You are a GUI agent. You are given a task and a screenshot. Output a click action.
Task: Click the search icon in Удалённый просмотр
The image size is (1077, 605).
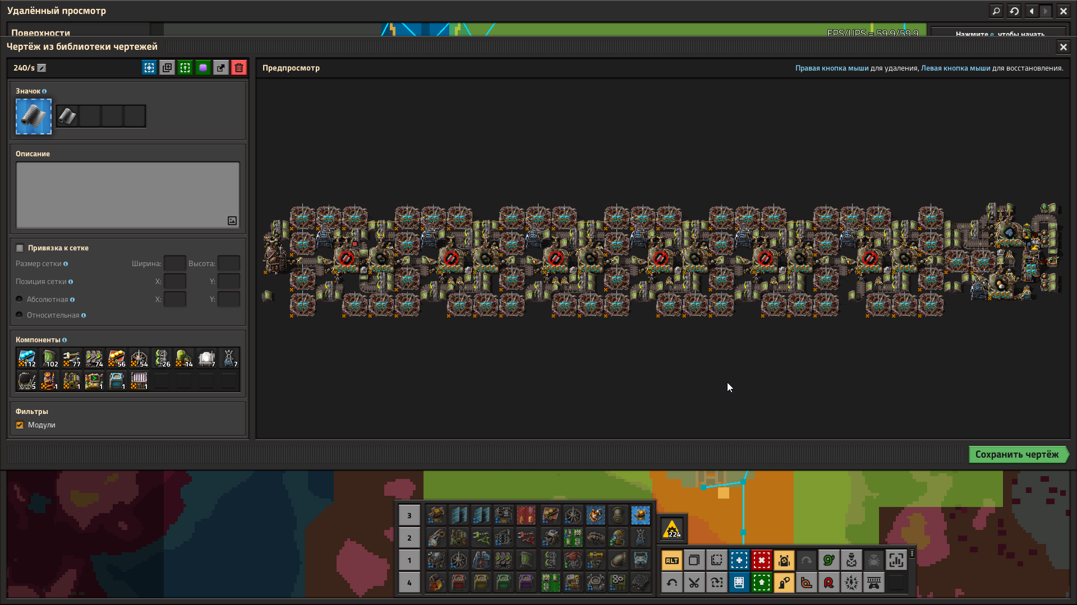pyautogui.click(x=996, y=11)
